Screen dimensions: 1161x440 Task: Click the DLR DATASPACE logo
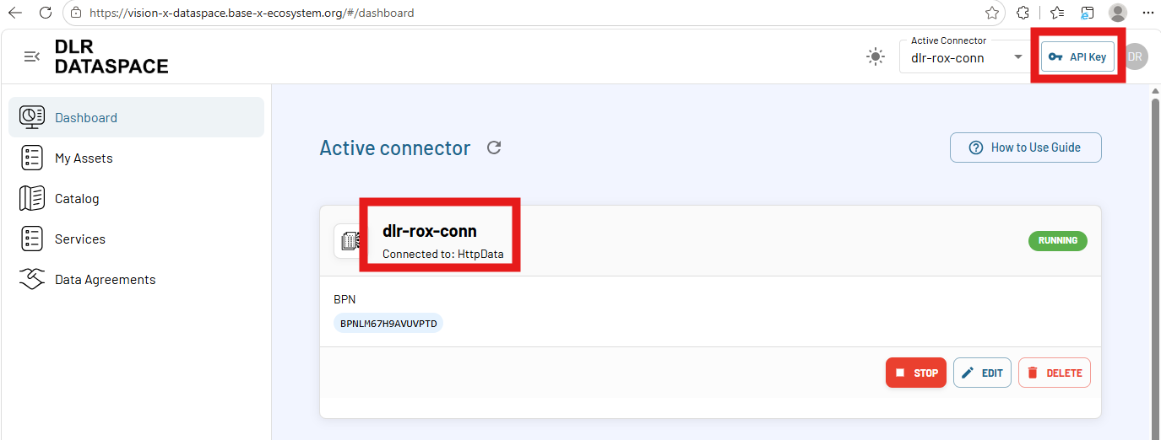tap(111, 56)
